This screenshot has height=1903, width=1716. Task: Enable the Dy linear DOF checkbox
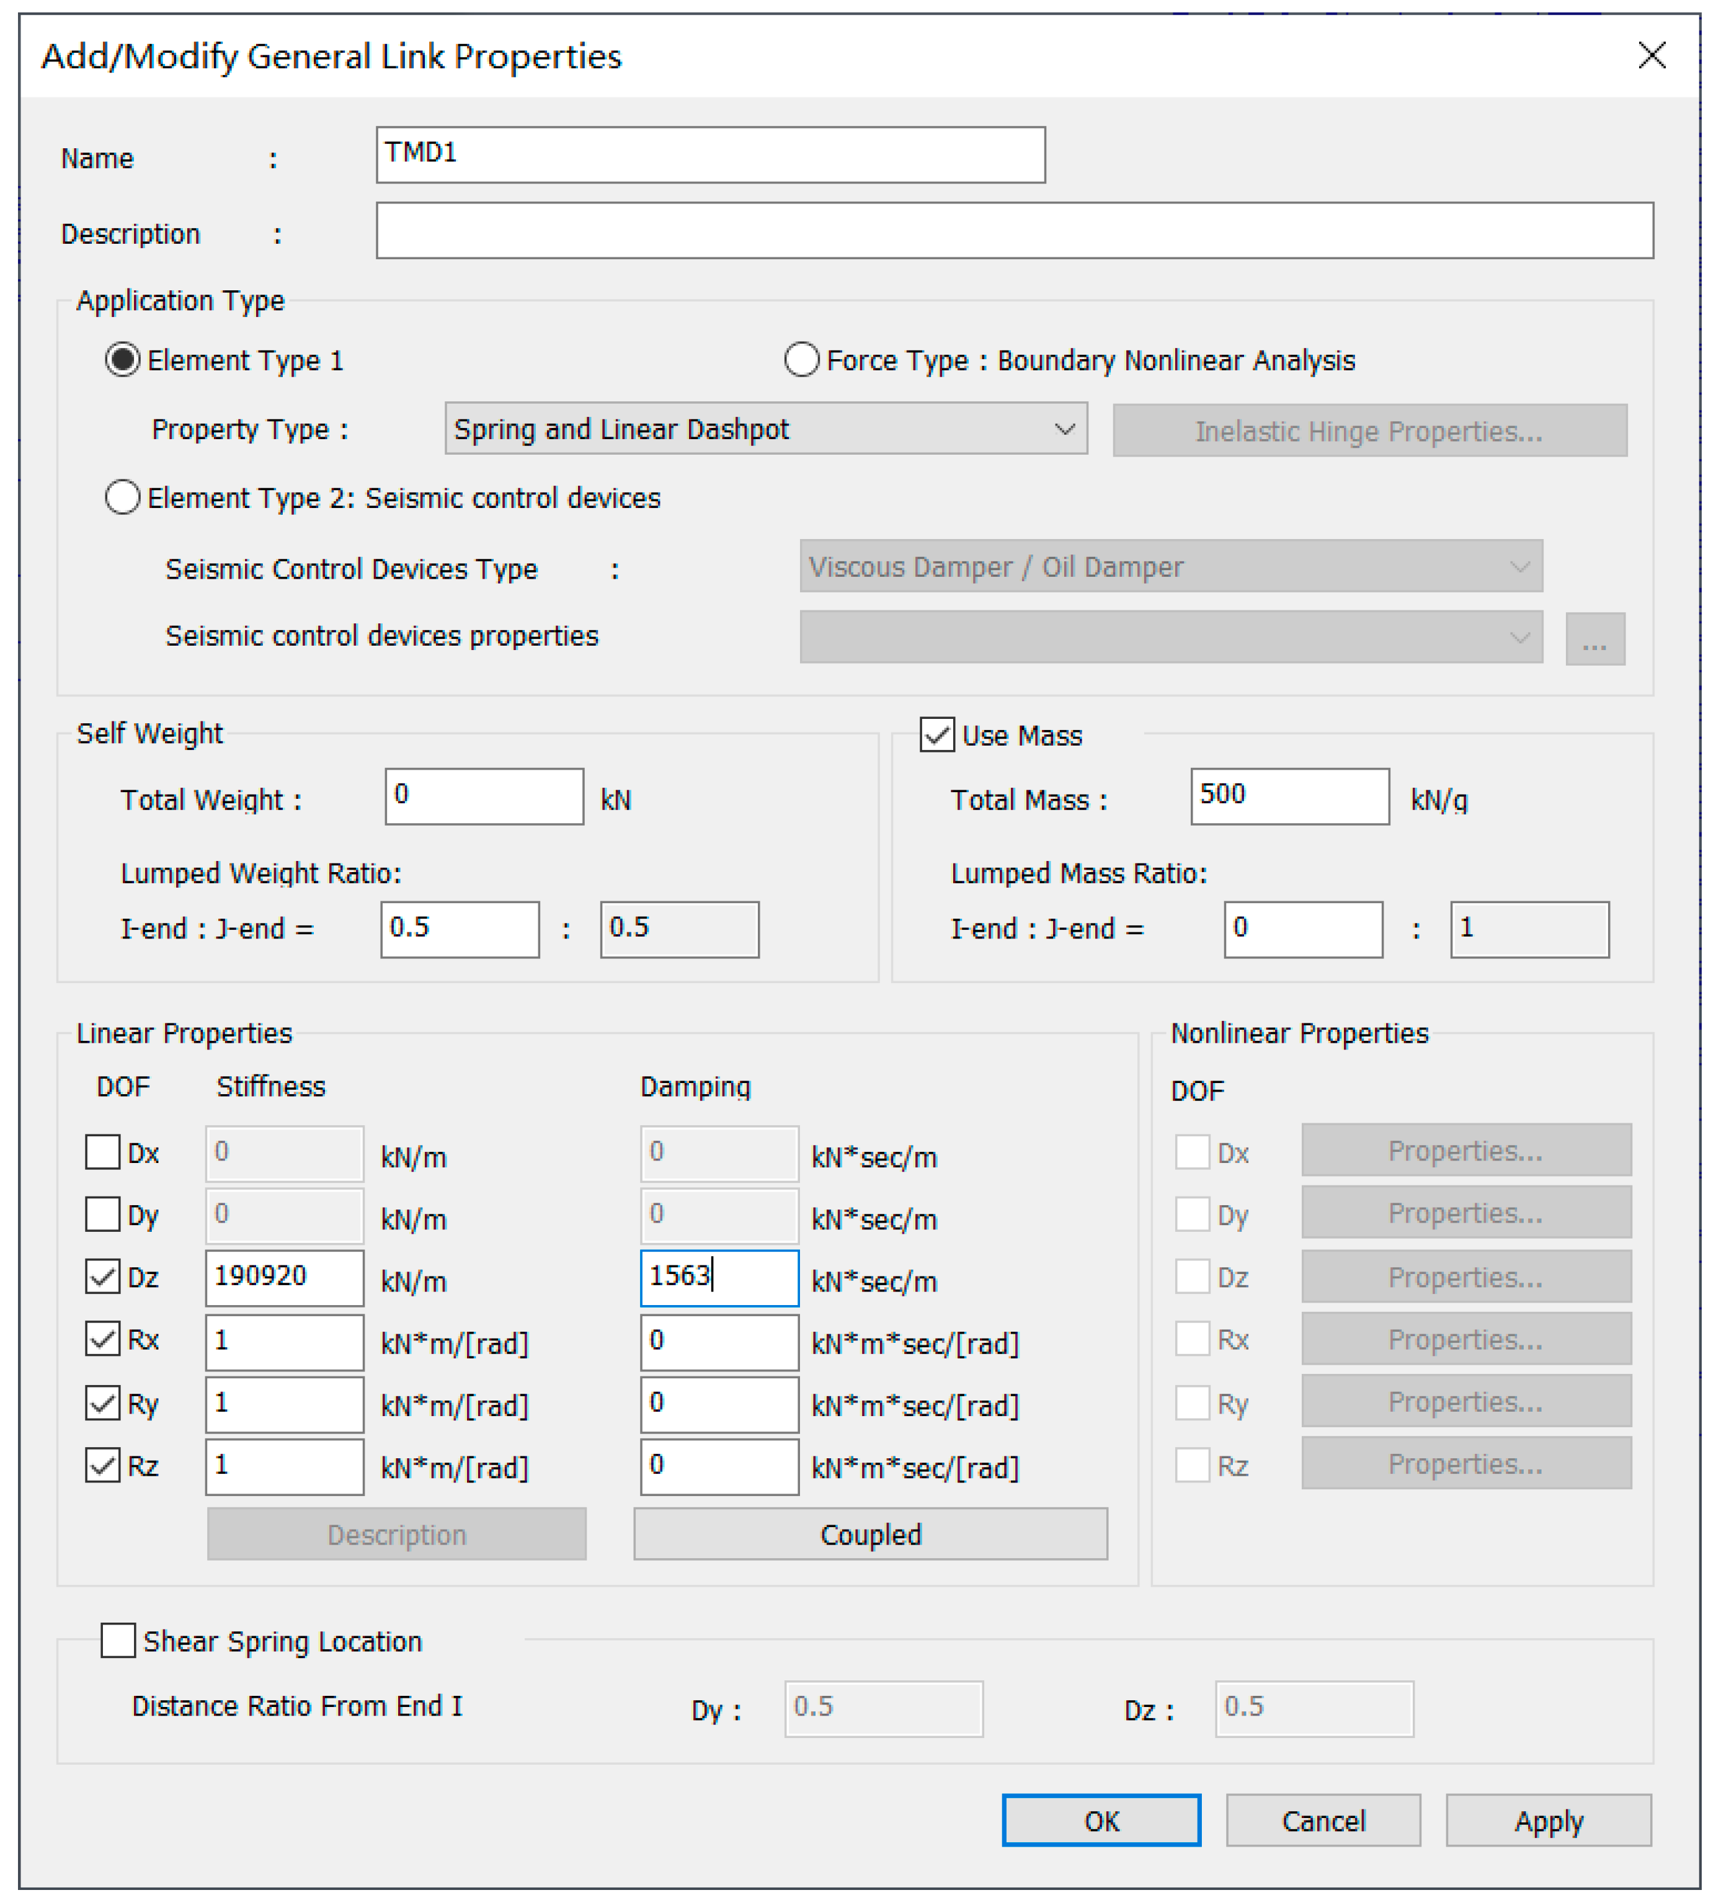pos(103,1214)
